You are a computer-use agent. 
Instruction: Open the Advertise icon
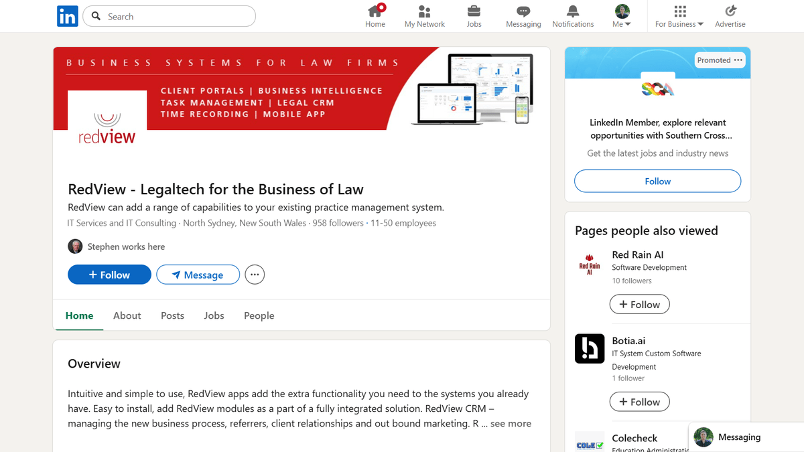click(x=730, y=11)
